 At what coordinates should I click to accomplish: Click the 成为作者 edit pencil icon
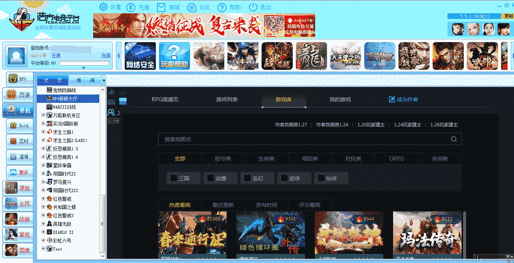[392, 99]
